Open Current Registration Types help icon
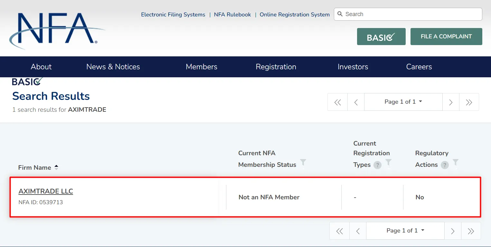This screenshot has width=491, height=247. (x=377, y=165)
